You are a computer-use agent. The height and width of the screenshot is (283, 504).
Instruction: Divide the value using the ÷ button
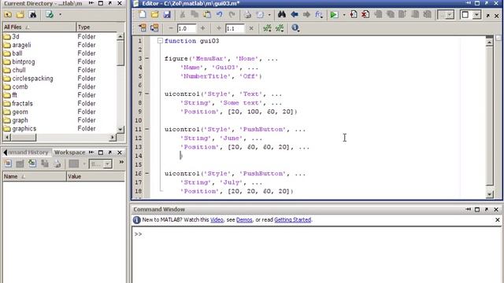click(x=219, y=28)
